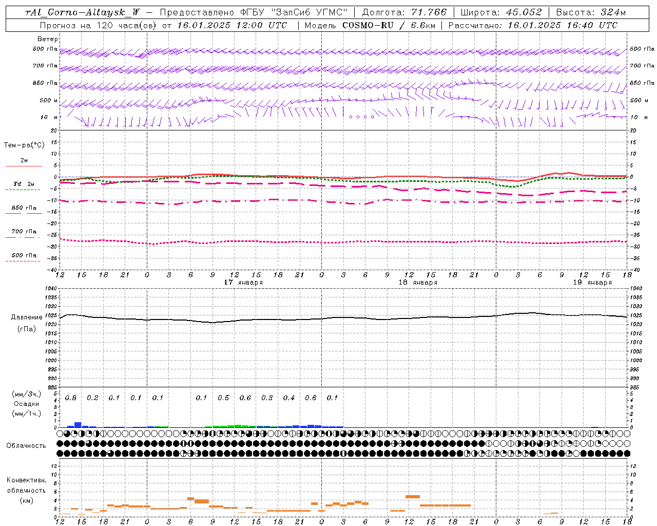Screen dimensions: 657x526
Task: Click the provider text ФГБУ "ЗапСиб УГМС"
Action: tap(294, 12)
